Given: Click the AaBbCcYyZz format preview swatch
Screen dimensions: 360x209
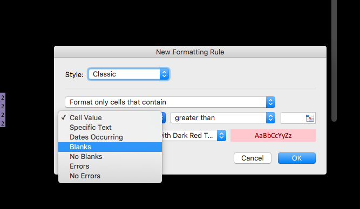Looking at the screenshot, I should pyautogui.click(x=273, y=135).
